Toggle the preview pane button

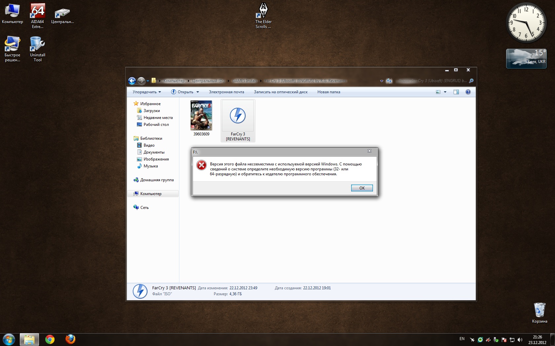(456, 92)
